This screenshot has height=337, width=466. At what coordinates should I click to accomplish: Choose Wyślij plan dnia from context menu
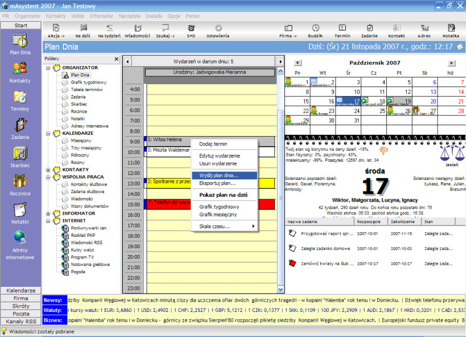pos(224,175)
